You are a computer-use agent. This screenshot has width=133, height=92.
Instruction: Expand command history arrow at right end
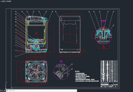tap(76, 91)
